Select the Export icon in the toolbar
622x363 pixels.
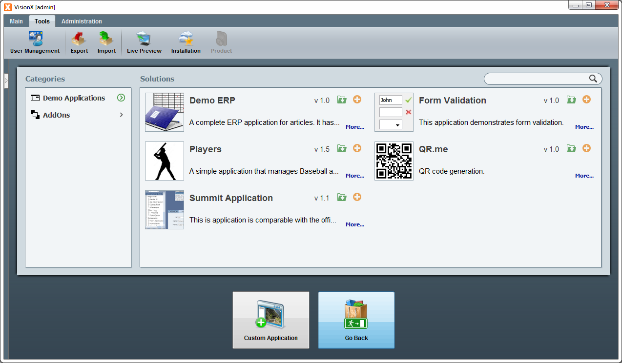[x=79, y=41]
